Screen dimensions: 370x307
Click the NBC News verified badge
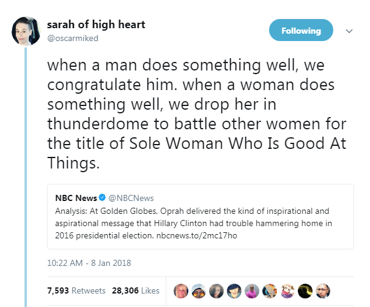(102, 198)
